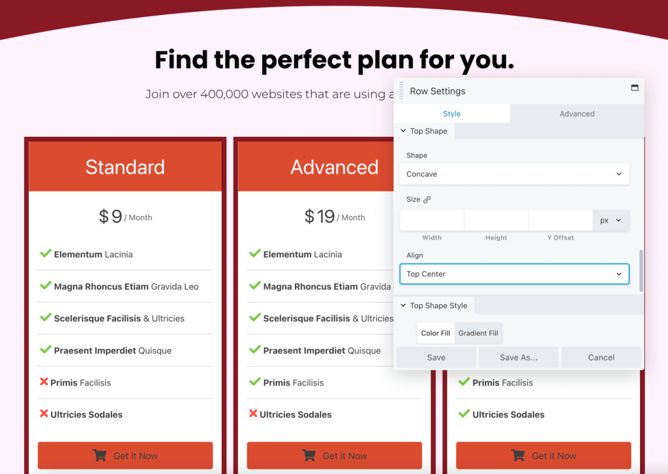Switch to Gradient Fill
The width and height of the screenshot is (668, 474).
tap(478, 333)
